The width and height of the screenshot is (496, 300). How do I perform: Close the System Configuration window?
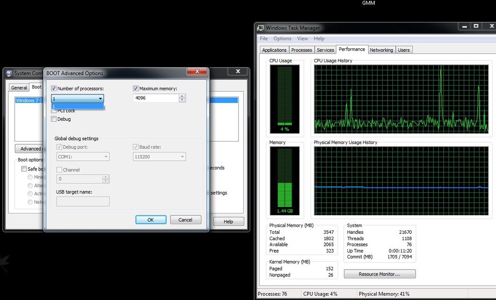(x=238, y=71)
